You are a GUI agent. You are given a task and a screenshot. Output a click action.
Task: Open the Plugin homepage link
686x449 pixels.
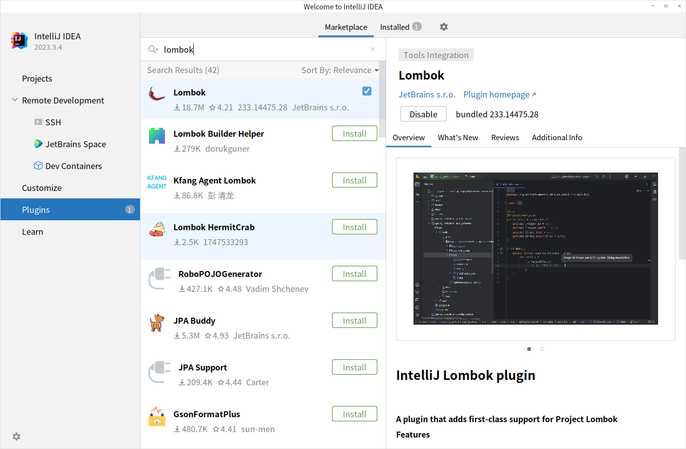tap(500, 94)
